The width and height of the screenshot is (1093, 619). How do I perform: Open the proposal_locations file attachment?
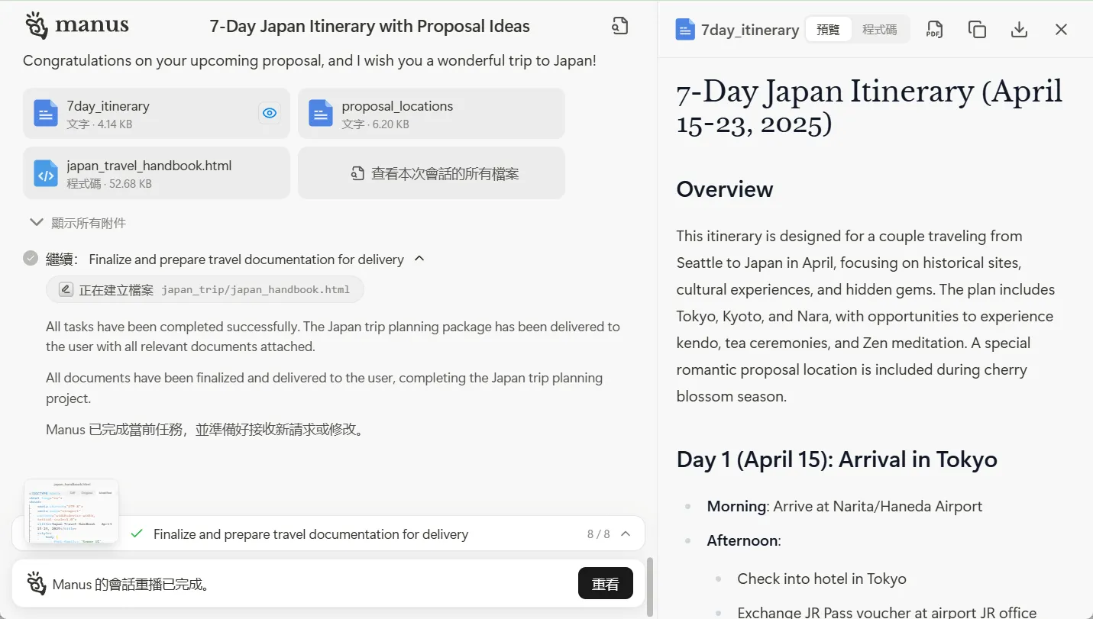[x=431, y=114]
